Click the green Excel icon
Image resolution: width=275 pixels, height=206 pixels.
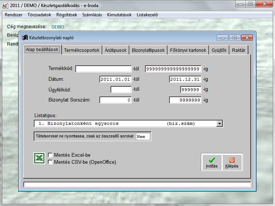tap(39, 158)
